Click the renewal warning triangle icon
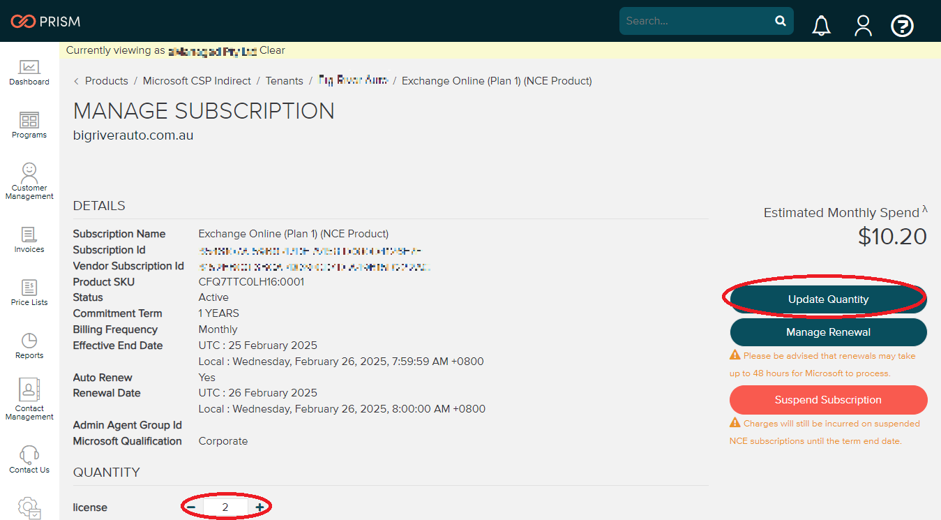This screenshot has width=941, height=520. click(735, 355)
